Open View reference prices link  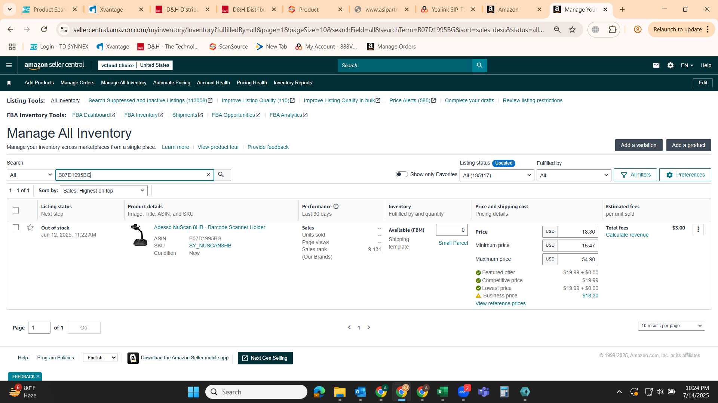point(500,303)
